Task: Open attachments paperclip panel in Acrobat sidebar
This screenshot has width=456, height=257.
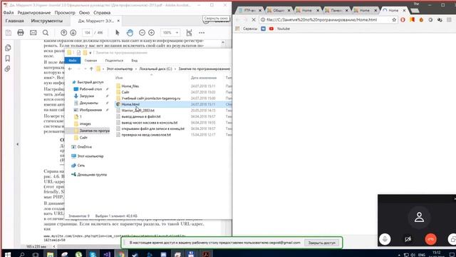Action: 8,69
